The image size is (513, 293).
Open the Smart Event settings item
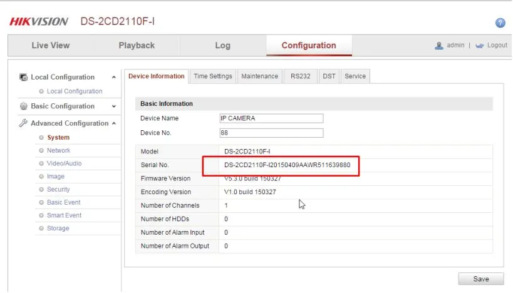64,215
